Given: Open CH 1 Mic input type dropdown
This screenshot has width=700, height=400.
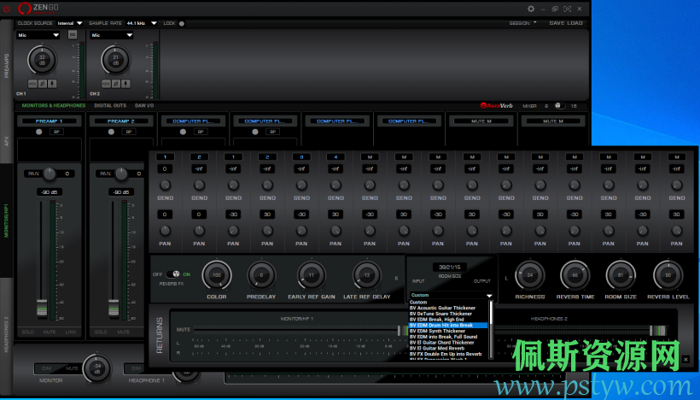Looking at the screenshot, I should (x=38, y=35).
